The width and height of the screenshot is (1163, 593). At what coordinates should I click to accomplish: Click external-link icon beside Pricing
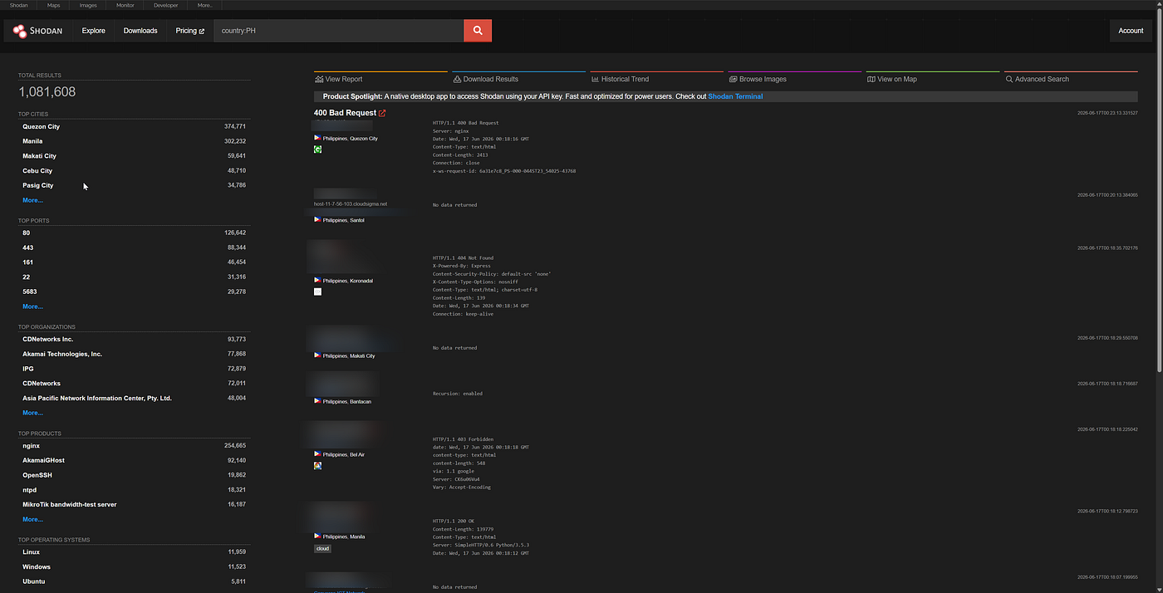[202, 31]
